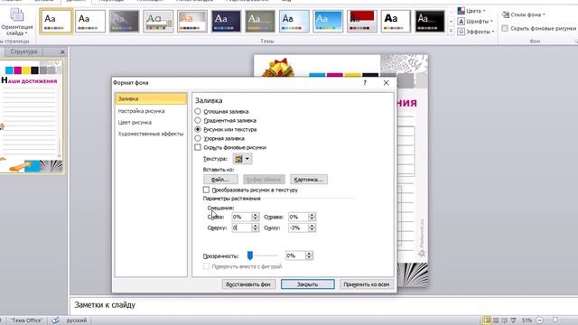Switch to Slide Sorter view icon
Viewport: 578px width, 325px height.
(x=496, y=320)
